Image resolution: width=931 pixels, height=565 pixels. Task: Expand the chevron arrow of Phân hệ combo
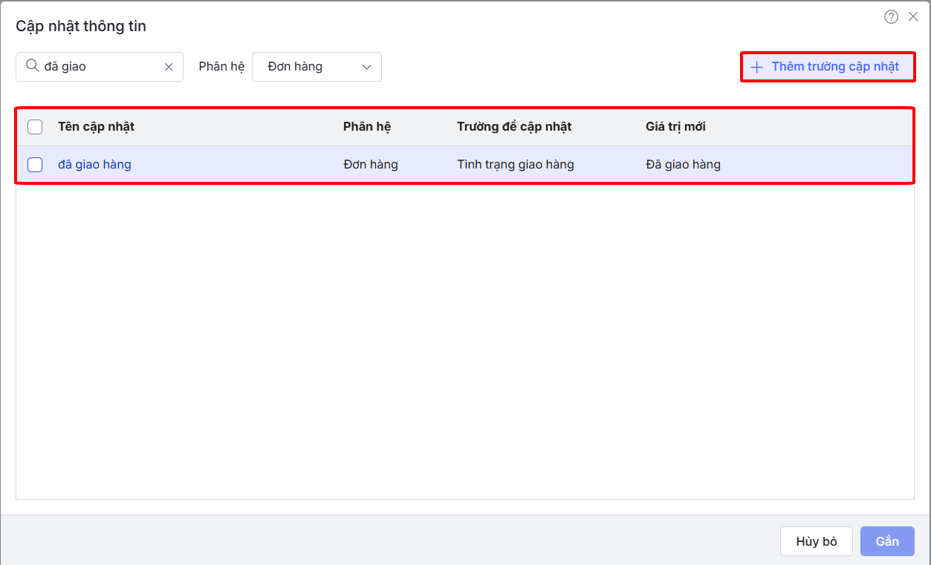(366, 67)
